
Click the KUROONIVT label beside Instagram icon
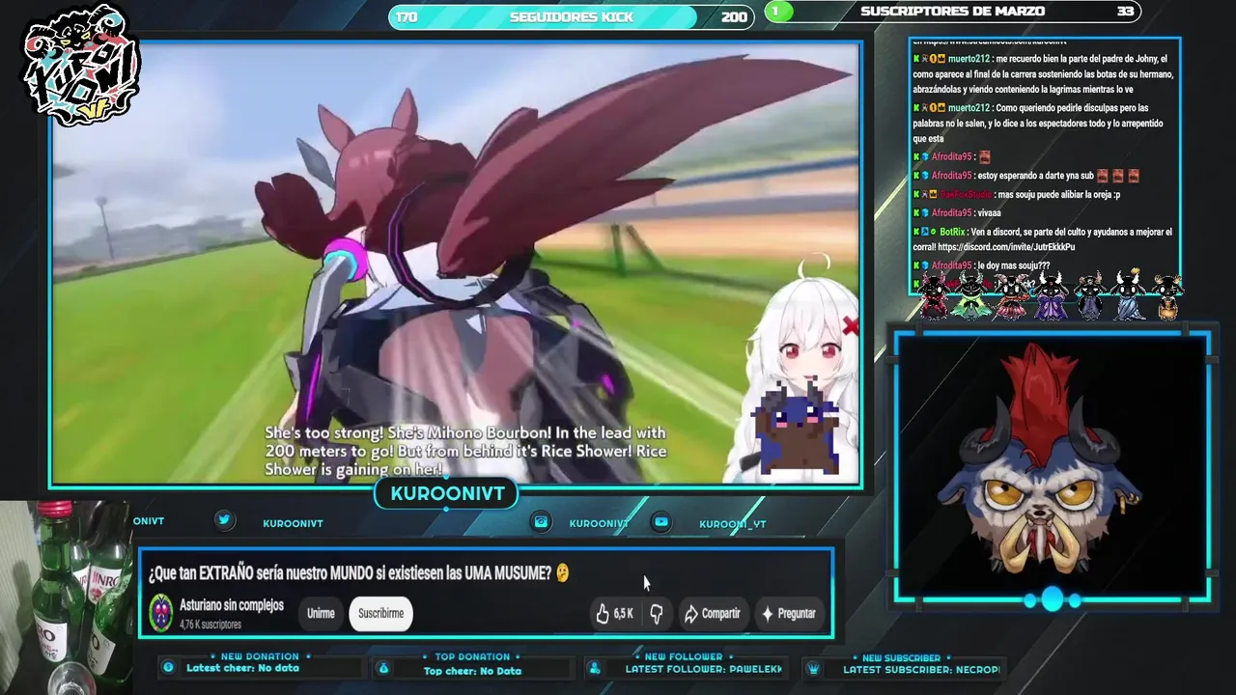point(599,523)
